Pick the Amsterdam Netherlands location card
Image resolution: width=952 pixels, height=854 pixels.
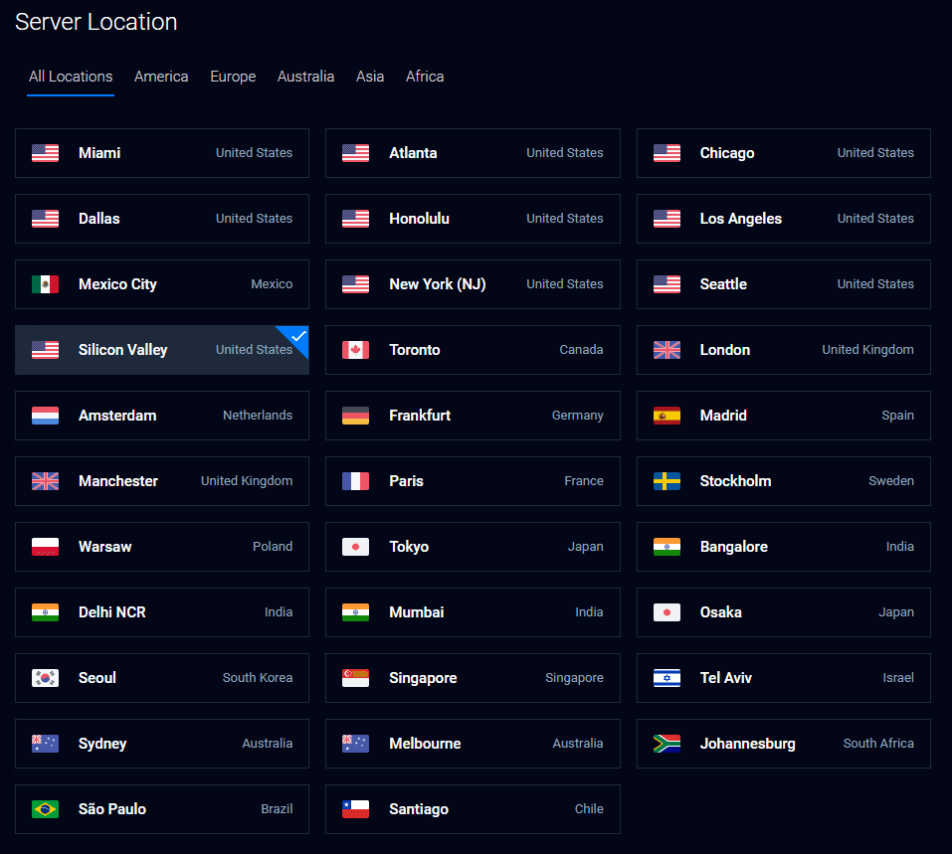coord(162,416)
